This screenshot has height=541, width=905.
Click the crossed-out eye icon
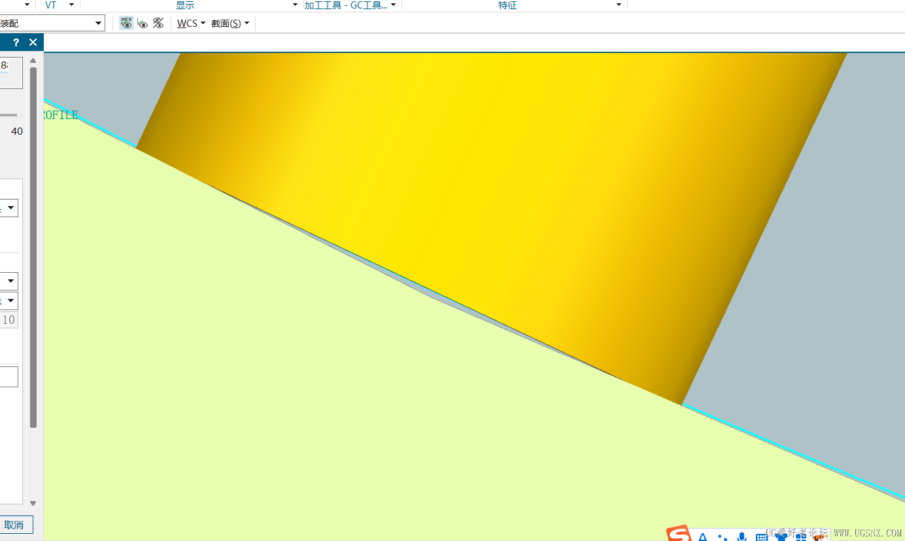click(x=158, y=23)
